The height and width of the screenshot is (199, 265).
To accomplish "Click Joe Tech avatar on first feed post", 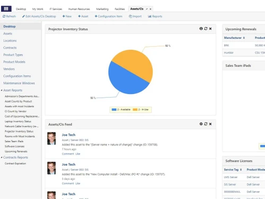I will (x=51, y=139).
